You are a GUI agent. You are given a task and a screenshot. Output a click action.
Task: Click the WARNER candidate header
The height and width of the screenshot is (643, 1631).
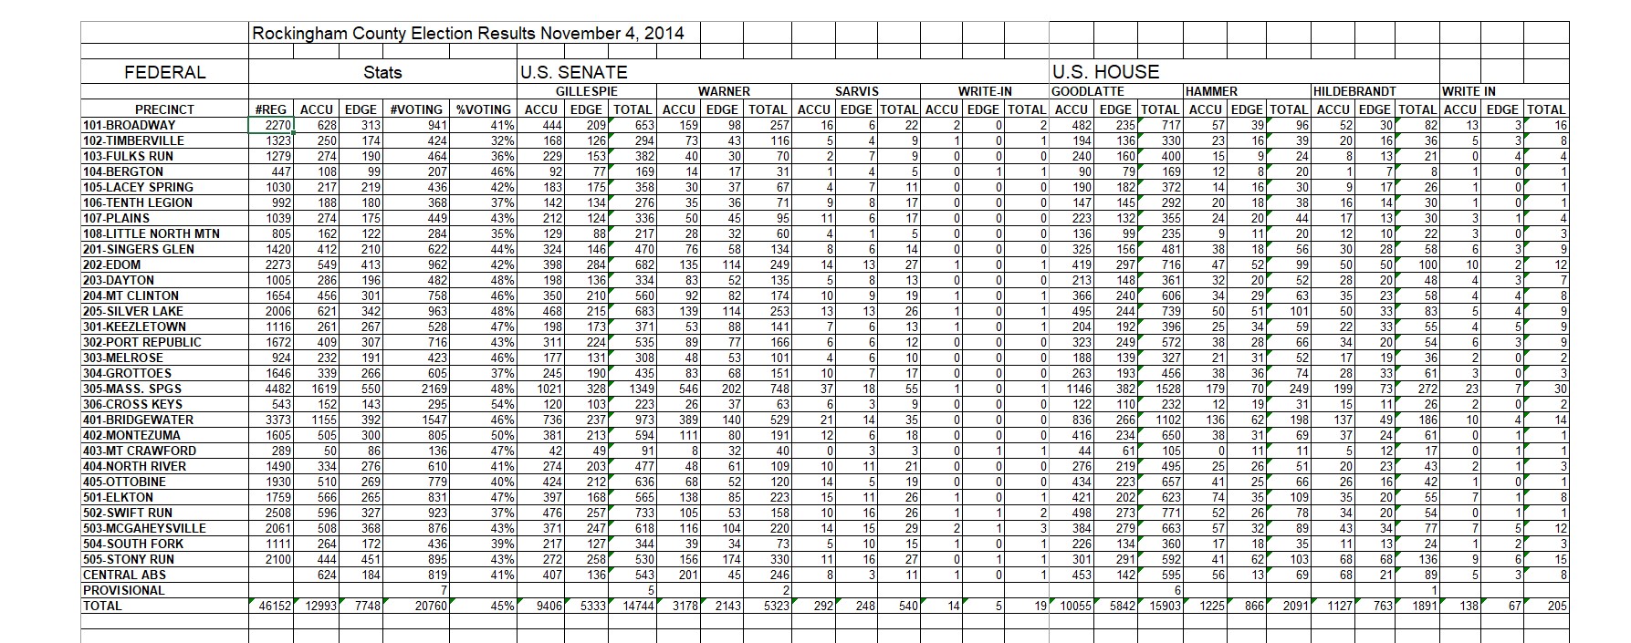pyautogui.click(x=724, y=91)
